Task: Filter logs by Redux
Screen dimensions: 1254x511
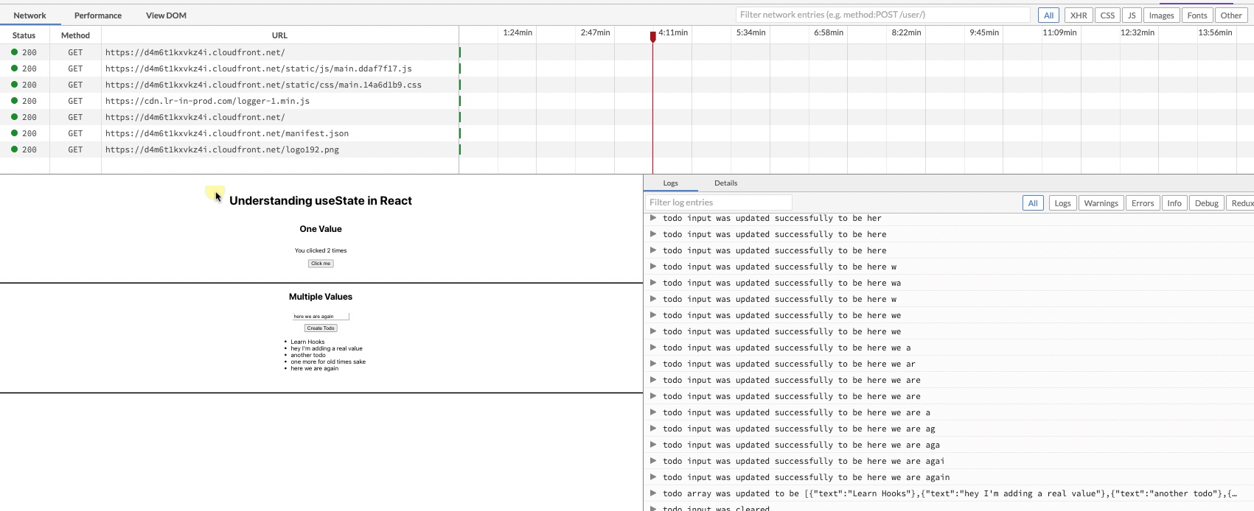Action: tap(1241, 203)
